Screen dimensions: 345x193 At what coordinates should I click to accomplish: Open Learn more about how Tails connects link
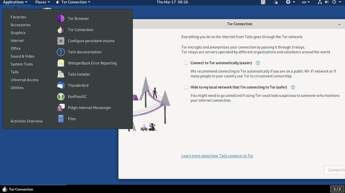pos(217,156)
